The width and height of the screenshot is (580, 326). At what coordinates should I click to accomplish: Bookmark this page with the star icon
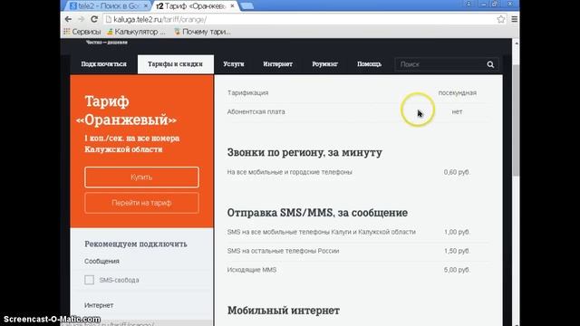tap(501, 19)
